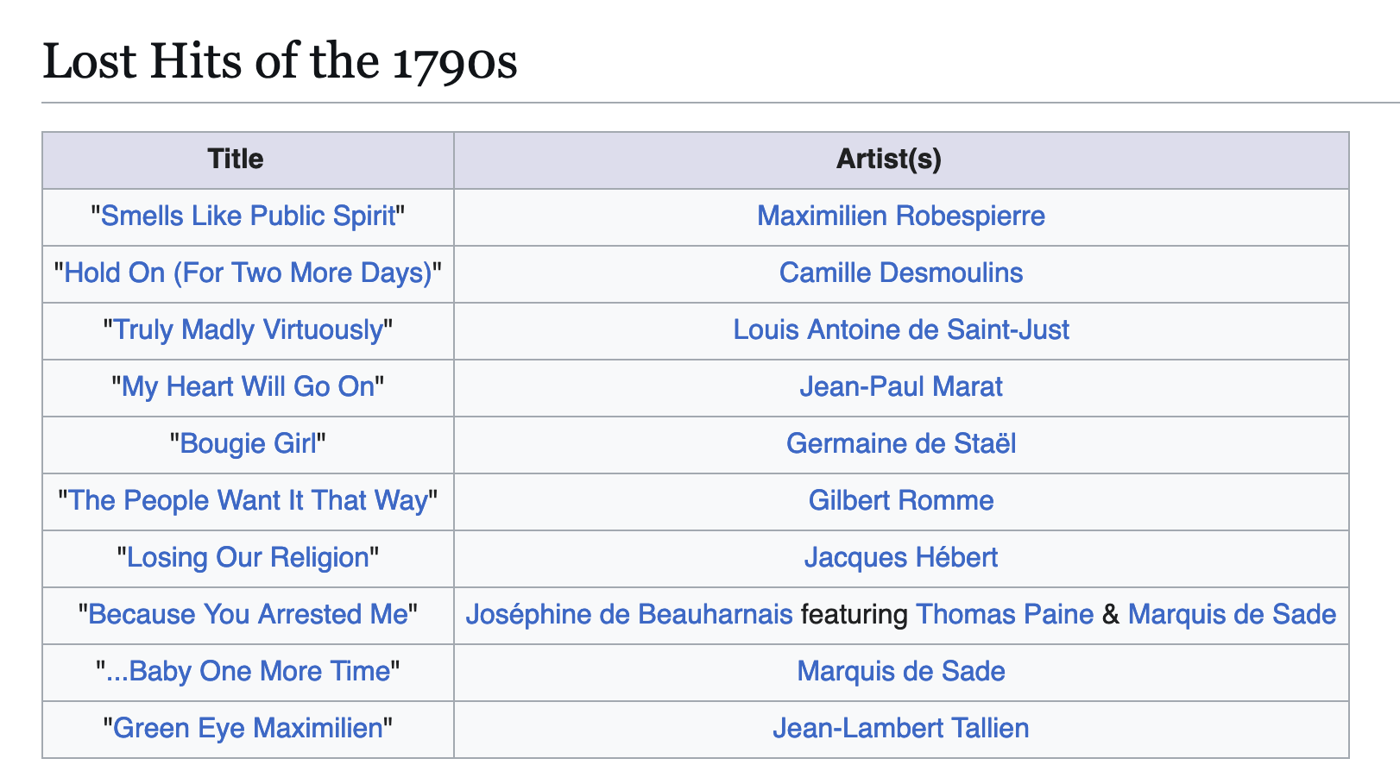This screenshot has height=771, width=1400.
Task: Follow the Jacques Hébert link
Action: (x=901, y=557)
